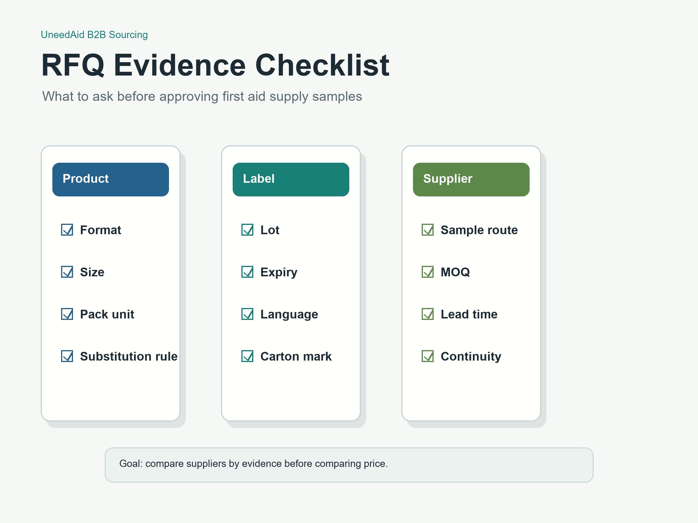
Task: Toggle the Format checkbox
Action: [67, 230]
